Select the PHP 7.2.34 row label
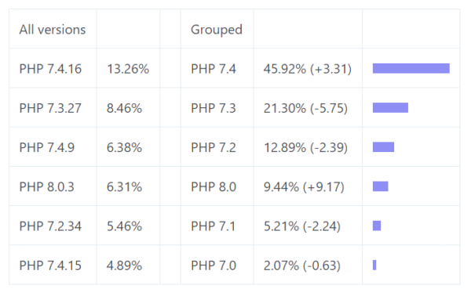Image resolution: width=471 pixels, height=296 pixels. [50, 226]
